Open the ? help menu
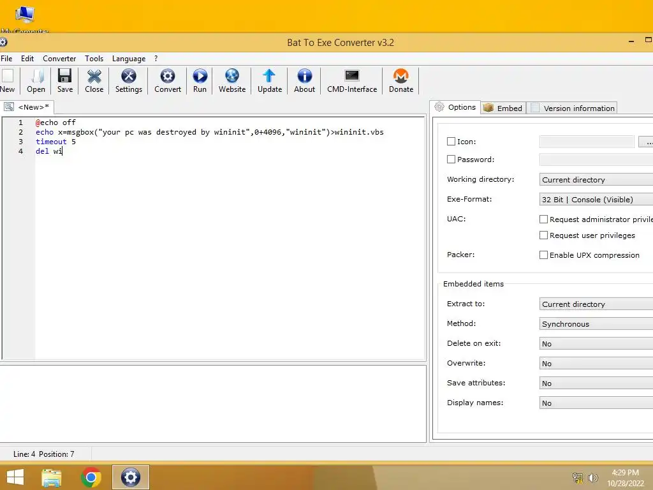This screenshot has width=653, height=490. coord(156,59)
